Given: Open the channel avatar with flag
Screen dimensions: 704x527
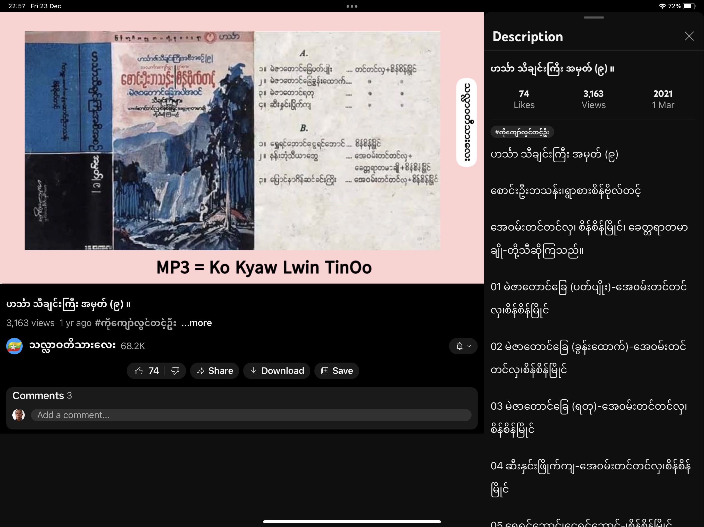Looking at the screenshot, I should pos(14,346).
